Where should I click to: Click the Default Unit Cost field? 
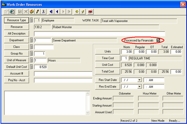[41, 67]
